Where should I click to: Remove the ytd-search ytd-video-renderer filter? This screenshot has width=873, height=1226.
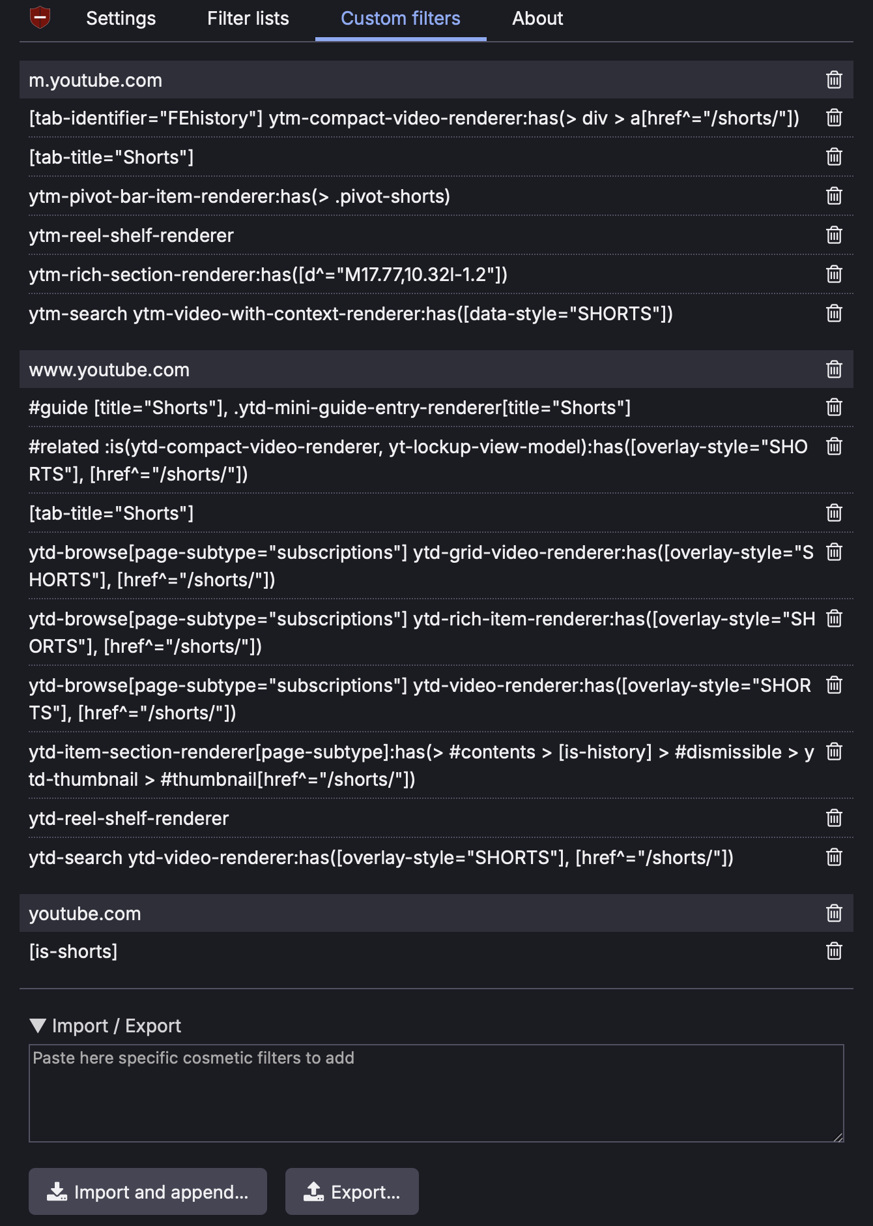[x=835, y=858]
